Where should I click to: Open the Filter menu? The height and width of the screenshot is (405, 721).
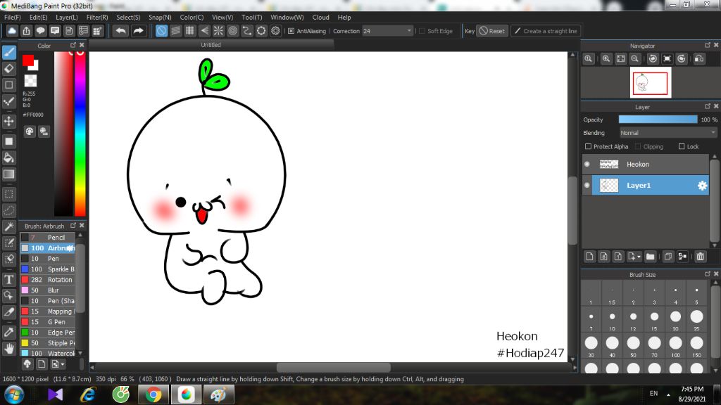(97, 17)
